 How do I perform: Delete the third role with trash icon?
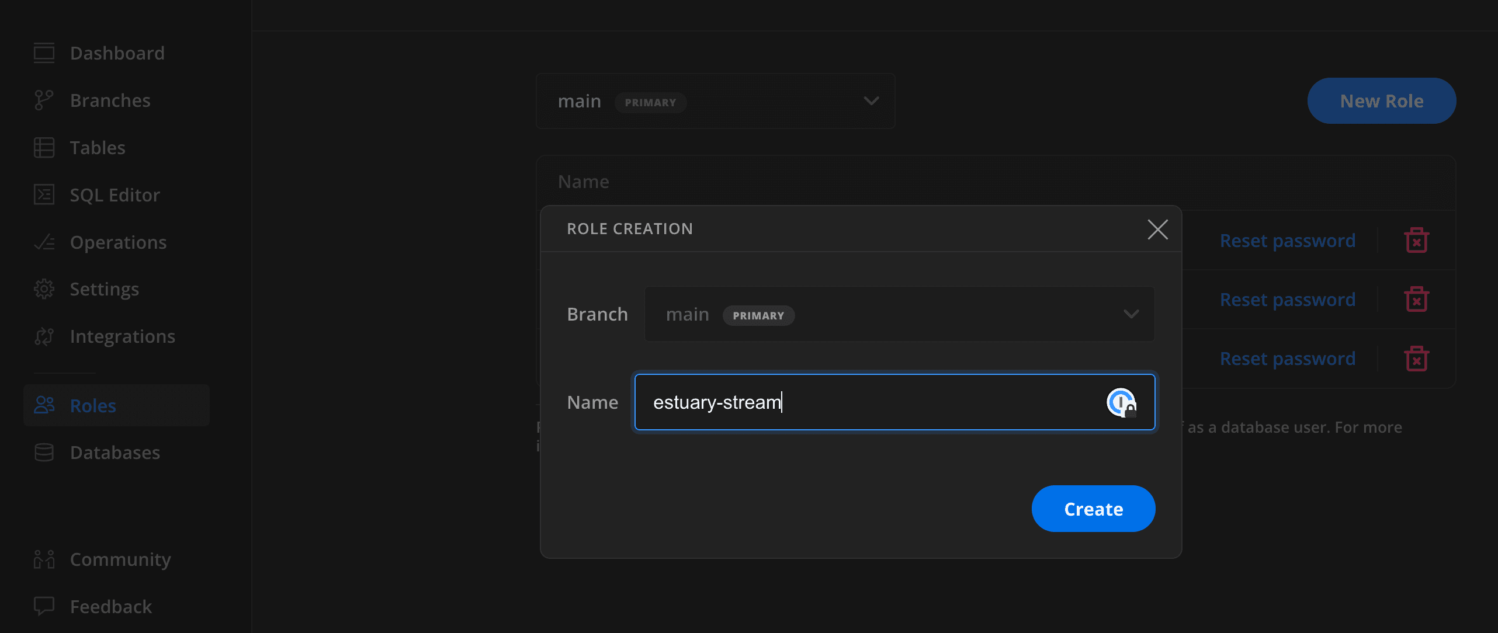pos(1416,359)
